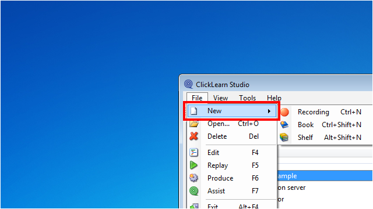The image size is (373, 209).
Task: Click the green Assist target icon
Action: (194, 191)
